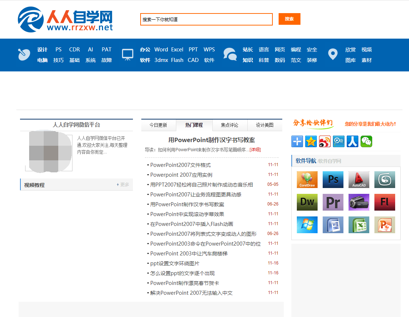Click the WeChat QR code image
The image size is (409, 317).
(49, 152)
